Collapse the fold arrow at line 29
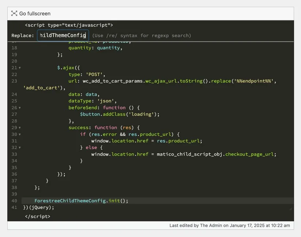This screenshot has height=237, width=301. 20,127
